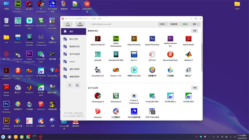Open the Games category in the sidebar
This screenshot has width=249, height=140.
pyautogui.click(x=73, y=62)
